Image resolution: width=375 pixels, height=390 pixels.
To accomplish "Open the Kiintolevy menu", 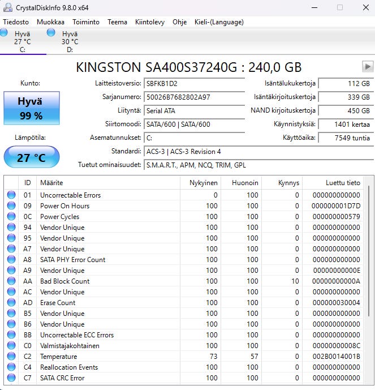I will pos(150,22).
